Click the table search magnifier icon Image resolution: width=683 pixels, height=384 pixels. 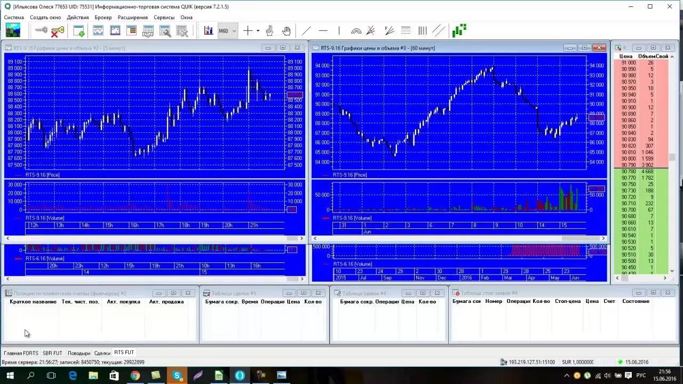point(165,31)
